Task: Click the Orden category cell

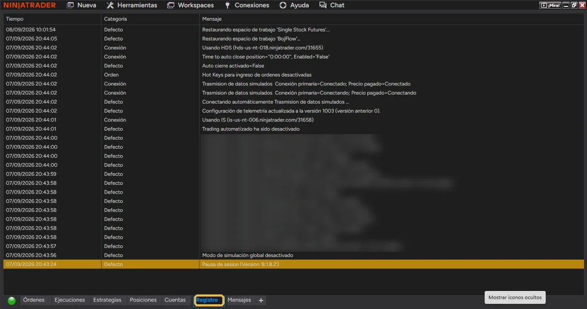Action: [150, 75]
